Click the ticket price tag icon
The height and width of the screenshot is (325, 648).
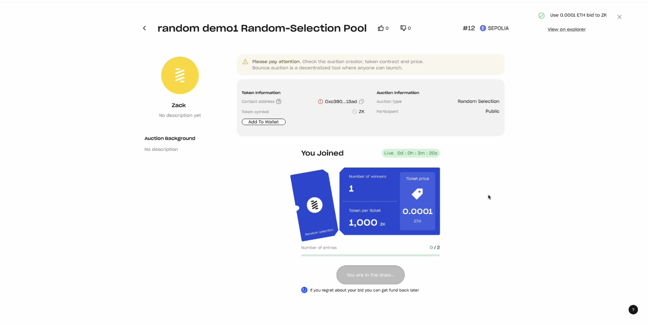[417, 194]
